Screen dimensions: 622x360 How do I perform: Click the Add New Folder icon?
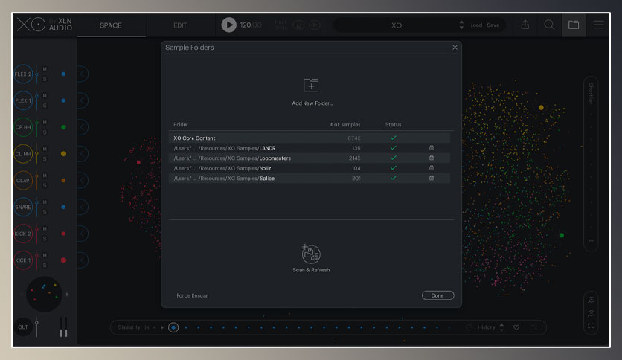click(x=311, y=86)
